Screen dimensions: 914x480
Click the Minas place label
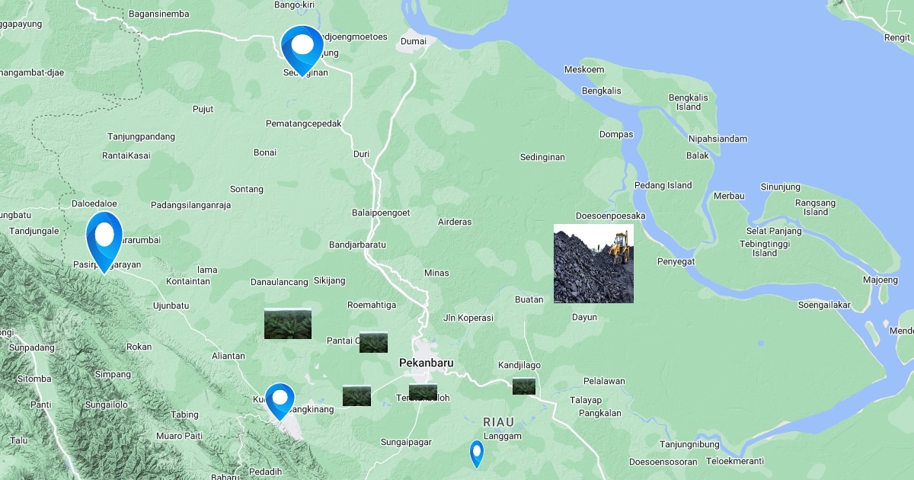tap(437, 273)
